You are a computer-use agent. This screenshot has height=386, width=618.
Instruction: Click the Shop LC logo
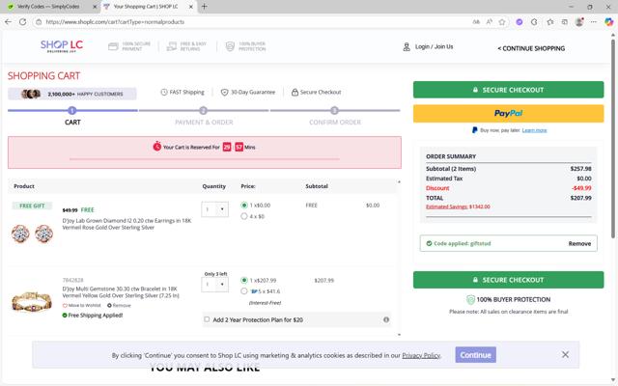coord(62,46)
